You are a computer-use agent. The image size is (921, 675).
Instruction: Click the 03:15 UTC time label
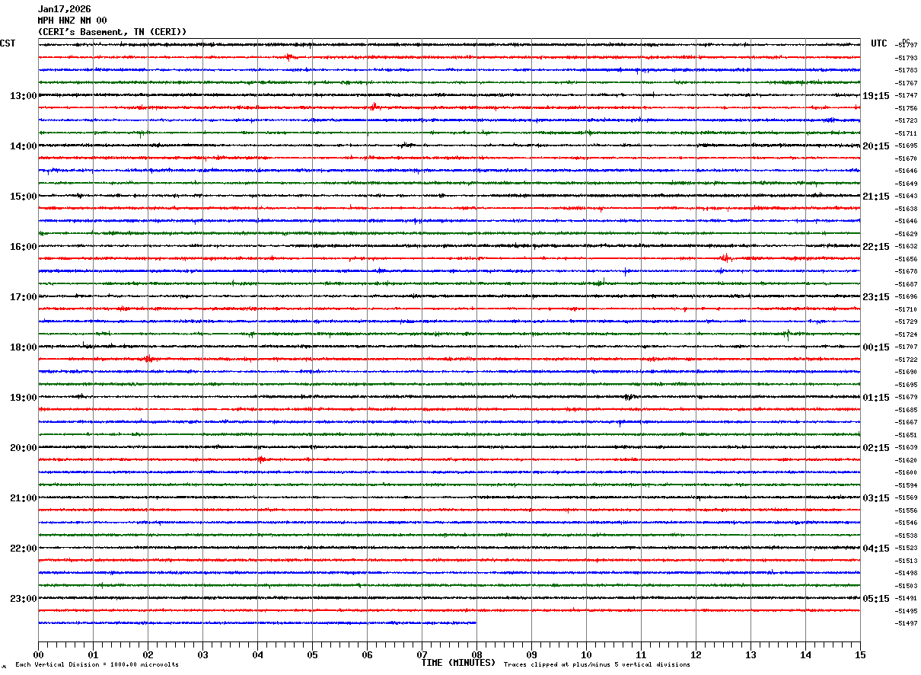(876, 498)
